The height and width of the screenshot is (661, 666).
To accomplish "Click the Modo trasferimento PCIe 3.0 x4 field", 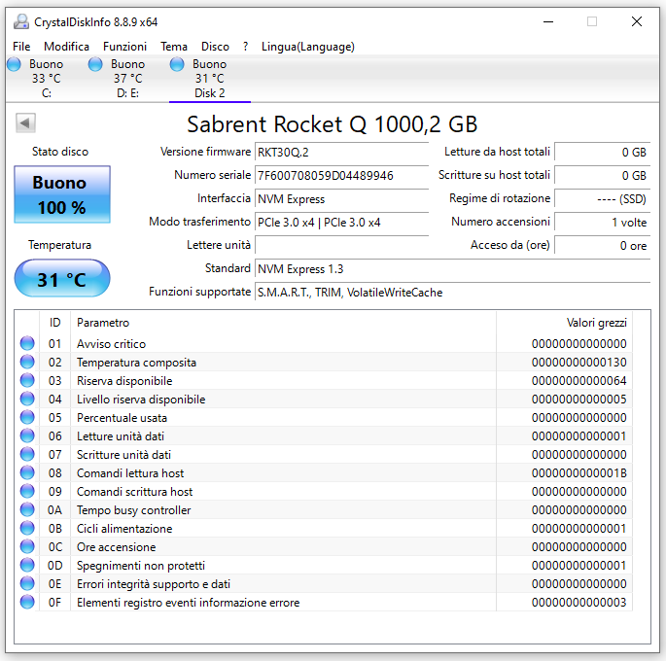I will coord(341,223).
